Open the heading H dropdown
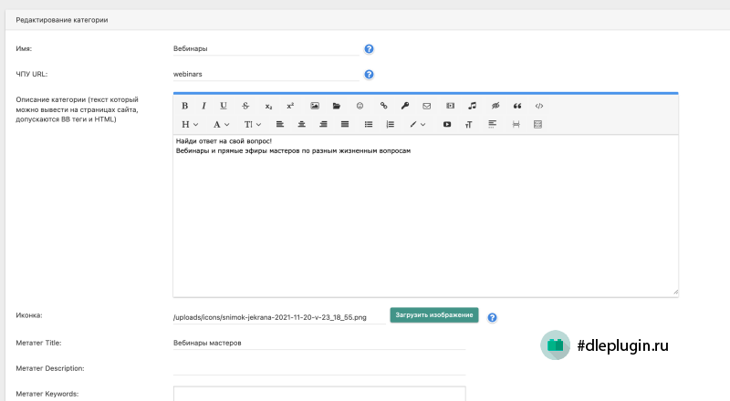Viewport: 730px width, 401px height. (x=190, y=124)
